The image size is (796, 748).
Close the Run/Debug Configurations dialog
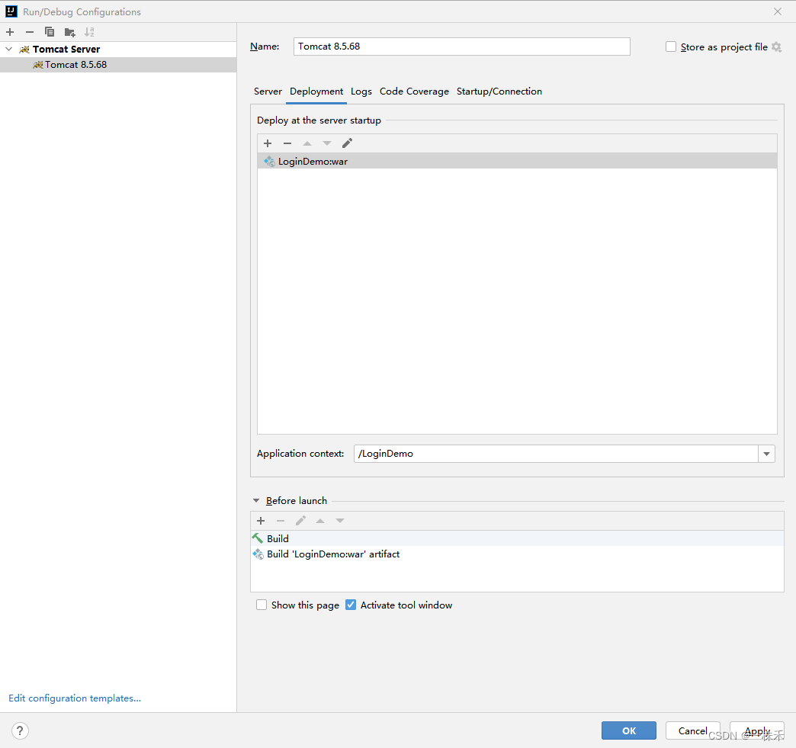(778, 11)
